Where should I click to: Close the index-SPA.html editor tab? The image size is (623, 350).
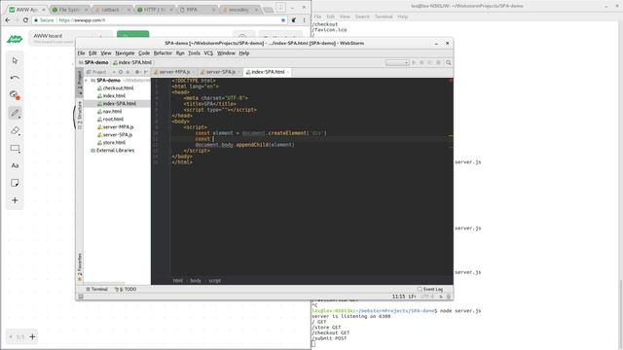tap(288, 72)
